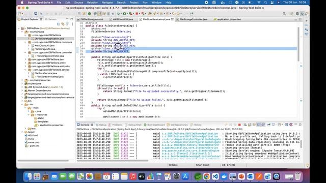The width and height of the screenshot is (326, 183).
Task: Expand JRE System Library node
Action: pos(22,87)
